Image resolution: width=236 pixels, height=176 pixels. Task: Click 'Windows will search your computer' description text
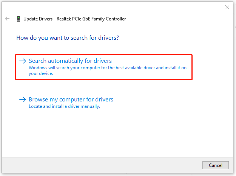[x=108, y=70]
